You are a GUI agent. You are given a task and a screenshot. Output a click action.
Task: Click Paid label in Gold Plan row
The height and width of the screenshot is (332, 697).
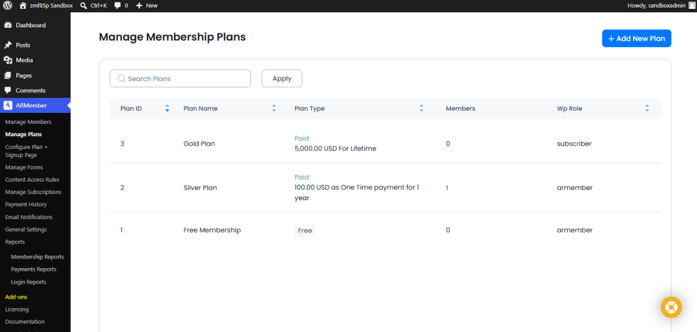302,138
